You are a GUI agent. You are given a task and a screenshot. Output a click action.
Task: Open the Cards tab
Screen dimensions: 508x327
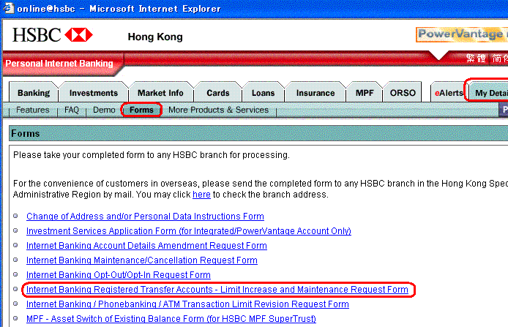coord(217,93)
